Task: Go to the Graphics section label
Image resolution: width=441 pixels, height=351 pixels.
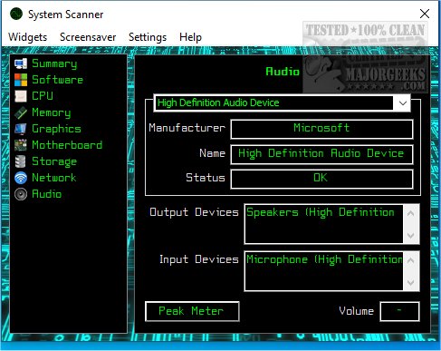Action: tap(56, 129)
